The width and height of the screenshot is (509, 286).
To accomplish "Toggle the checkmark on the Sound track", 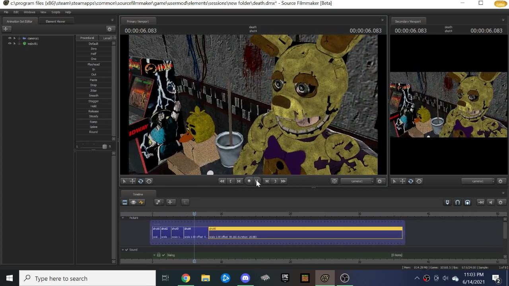I will point(126,250).
